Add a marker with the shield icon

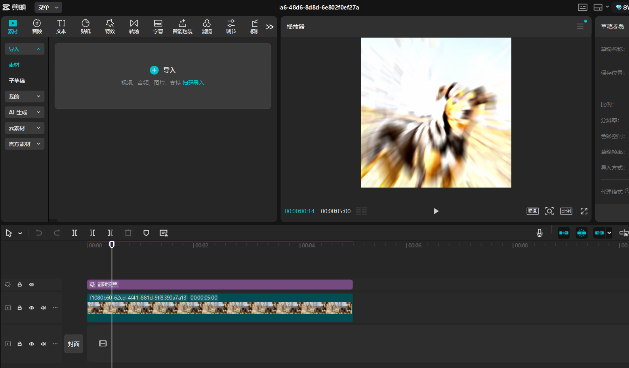point(146,233)
